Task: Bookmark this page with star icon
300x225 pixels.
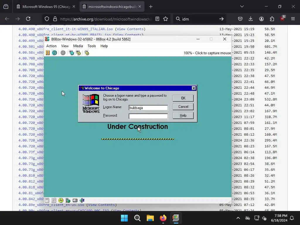Action: [166, 19]
